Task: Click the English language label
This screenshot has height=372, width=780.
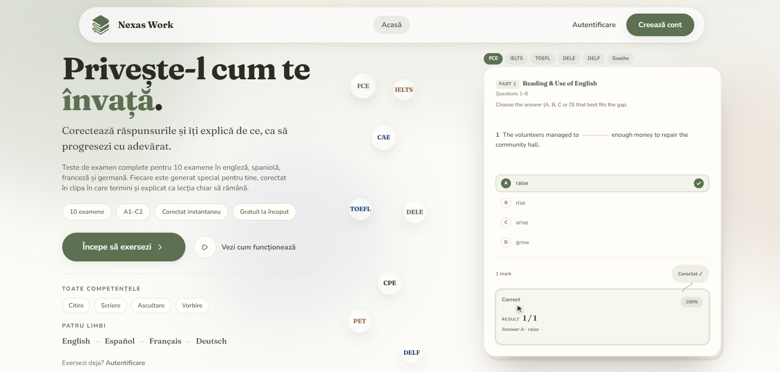Action: coord(76,341)
